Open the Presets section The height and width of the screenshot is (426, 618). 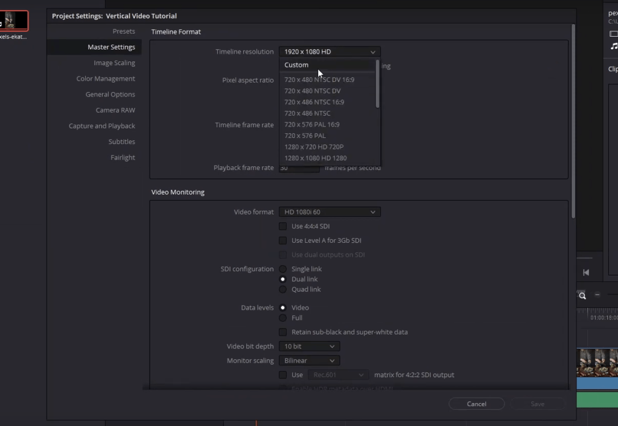click(124, 31)
